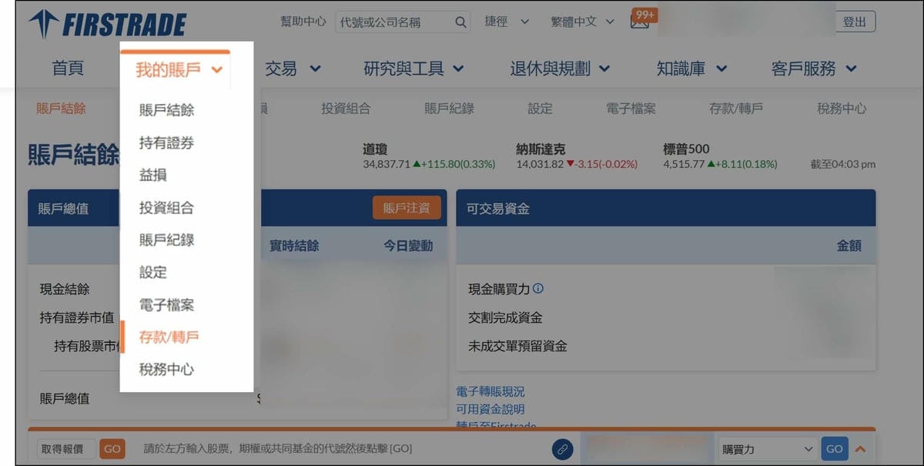The image size is (924, 466).
Task: Open the 購買力 combo box
Action: (x=766, y=449)
